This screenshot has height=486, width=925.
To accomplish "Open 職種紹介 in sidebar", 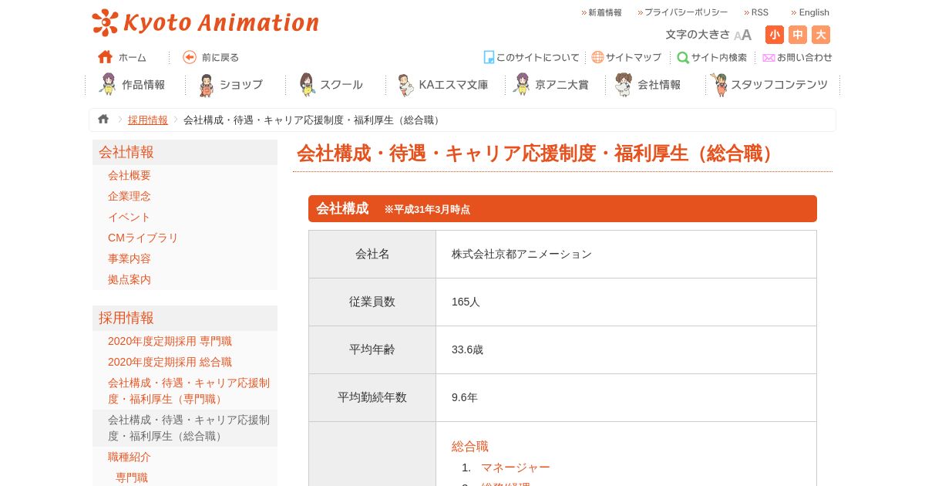I will coord(129,457).
